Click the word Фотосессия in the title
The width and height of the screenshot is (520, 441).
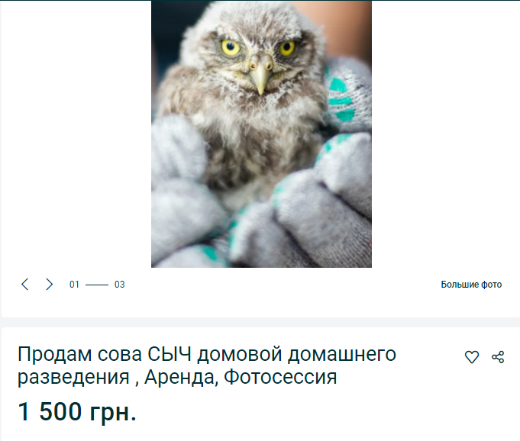coord(280,377)
